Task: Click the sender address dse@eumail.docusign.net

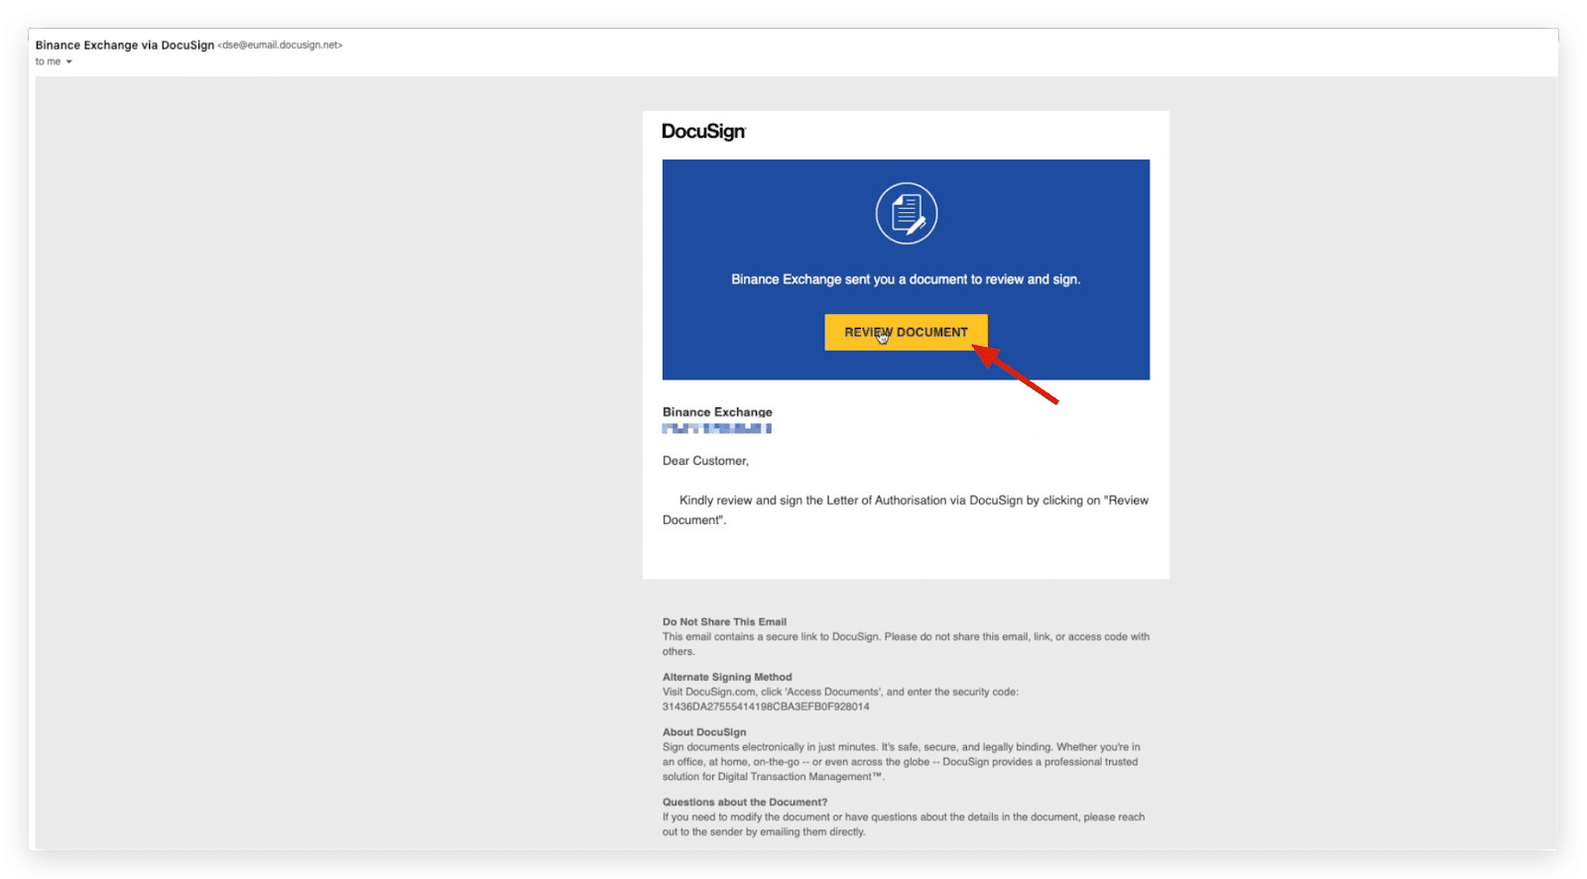Action: 281,46
